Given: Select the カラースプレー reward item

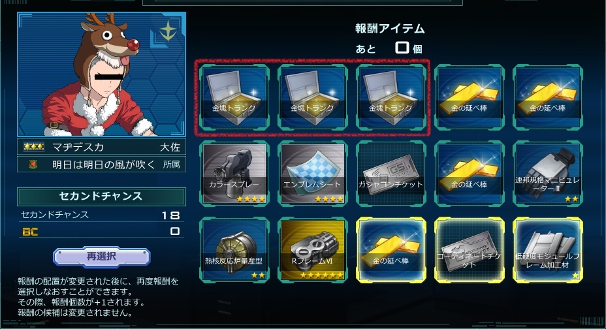Looking at the screenshot, I should click(234, 174).
